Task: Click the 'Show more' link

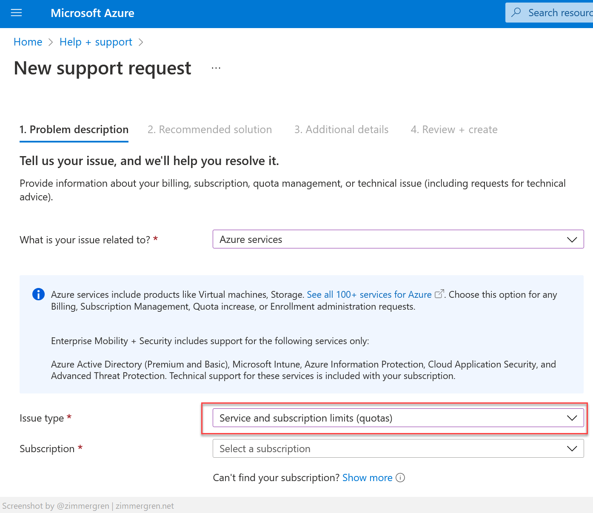Action: 367,478
